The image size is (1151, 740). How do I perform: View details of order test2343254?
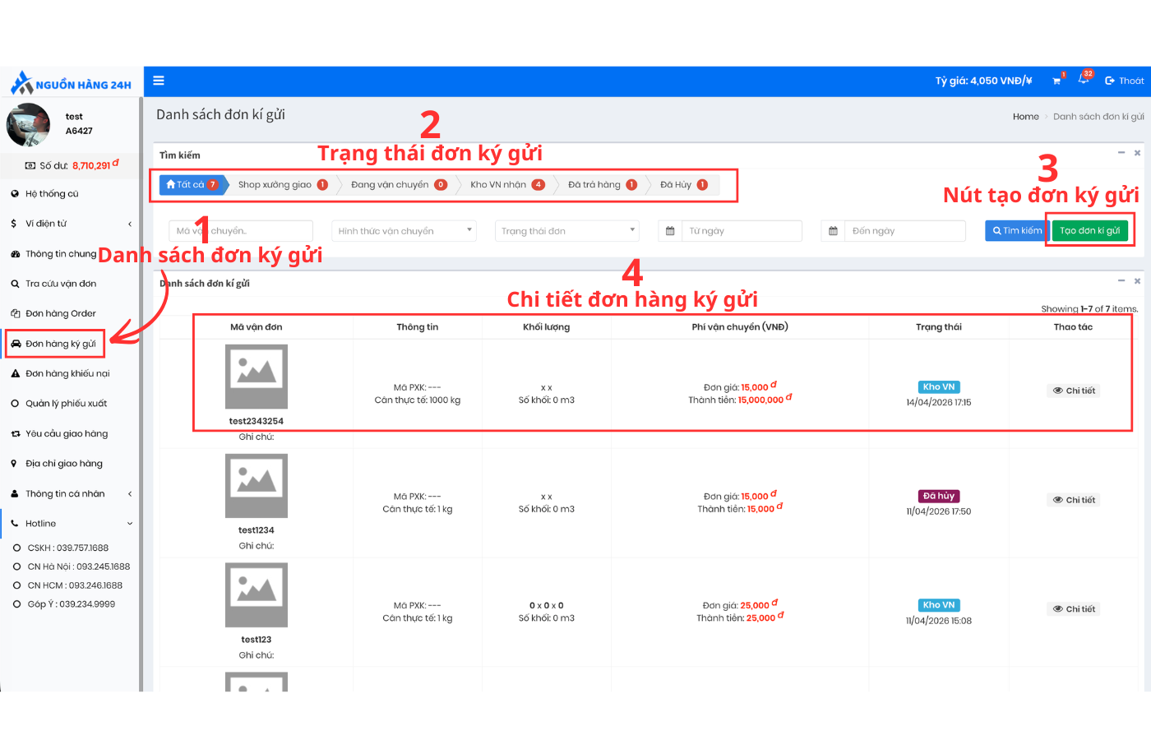click(x=1074, y=391)
